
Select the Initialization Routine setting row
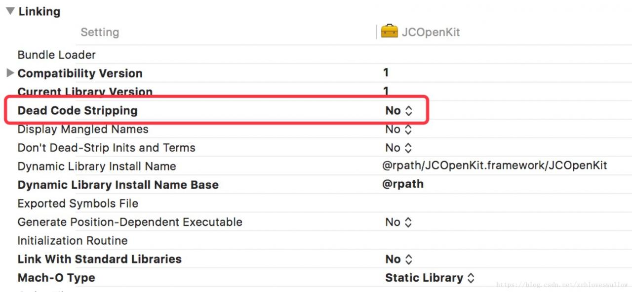point(73,241)
